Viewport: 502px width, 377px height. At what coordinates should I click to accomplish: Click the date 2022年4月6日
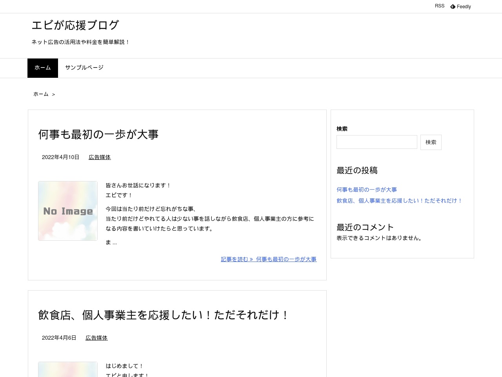(59, 338)
